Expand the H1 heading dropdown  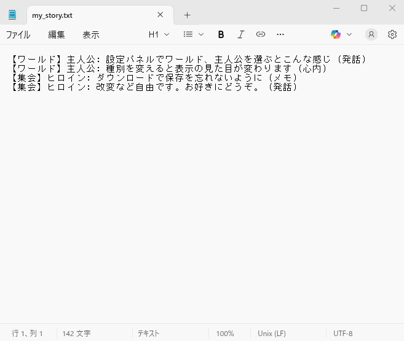point(159,34)
